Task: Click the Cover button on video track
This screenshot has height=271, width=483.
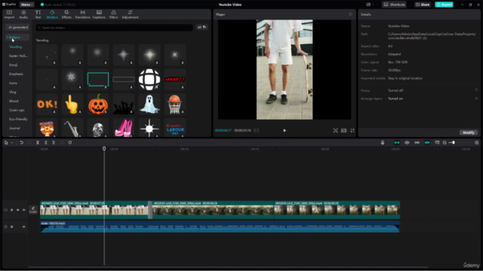Action: [x=33, y=210]
